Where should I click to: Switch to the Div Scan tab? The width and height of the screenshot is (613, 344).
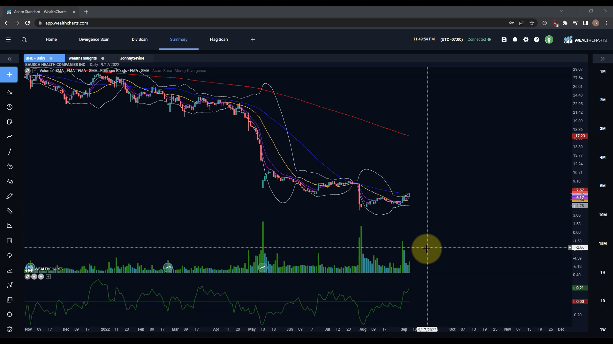[140, 39]
